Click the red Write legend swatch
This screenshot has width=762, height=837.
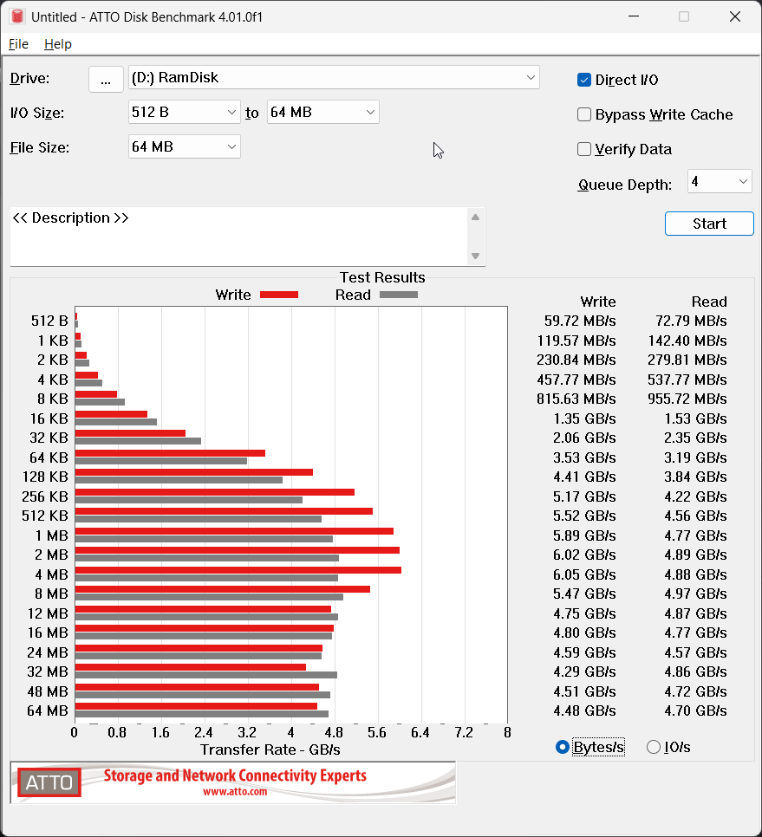coord(279,295)
